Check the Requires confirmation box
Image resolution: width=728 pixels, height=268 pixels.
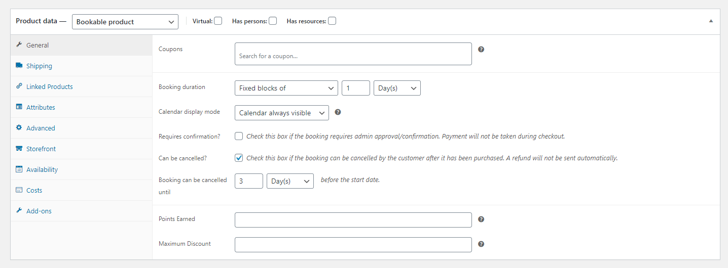[239, 136]
